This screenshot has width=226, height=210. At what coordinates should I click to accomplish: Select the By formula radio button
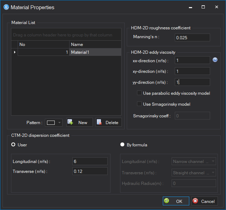click(x=123, y=145)
